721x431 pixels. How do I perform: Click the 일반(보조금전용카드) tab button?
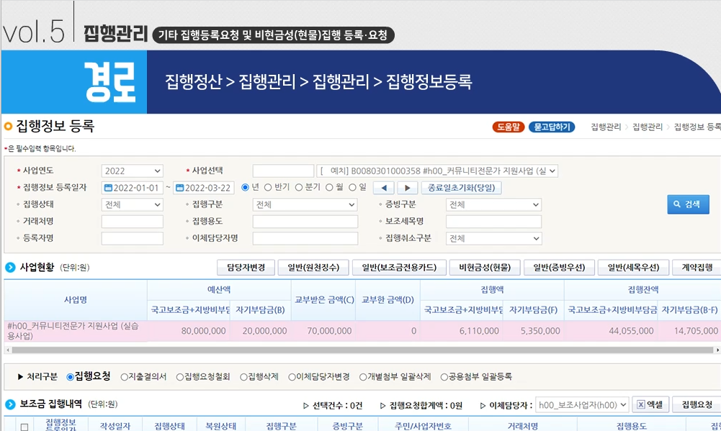click(399, 268)
